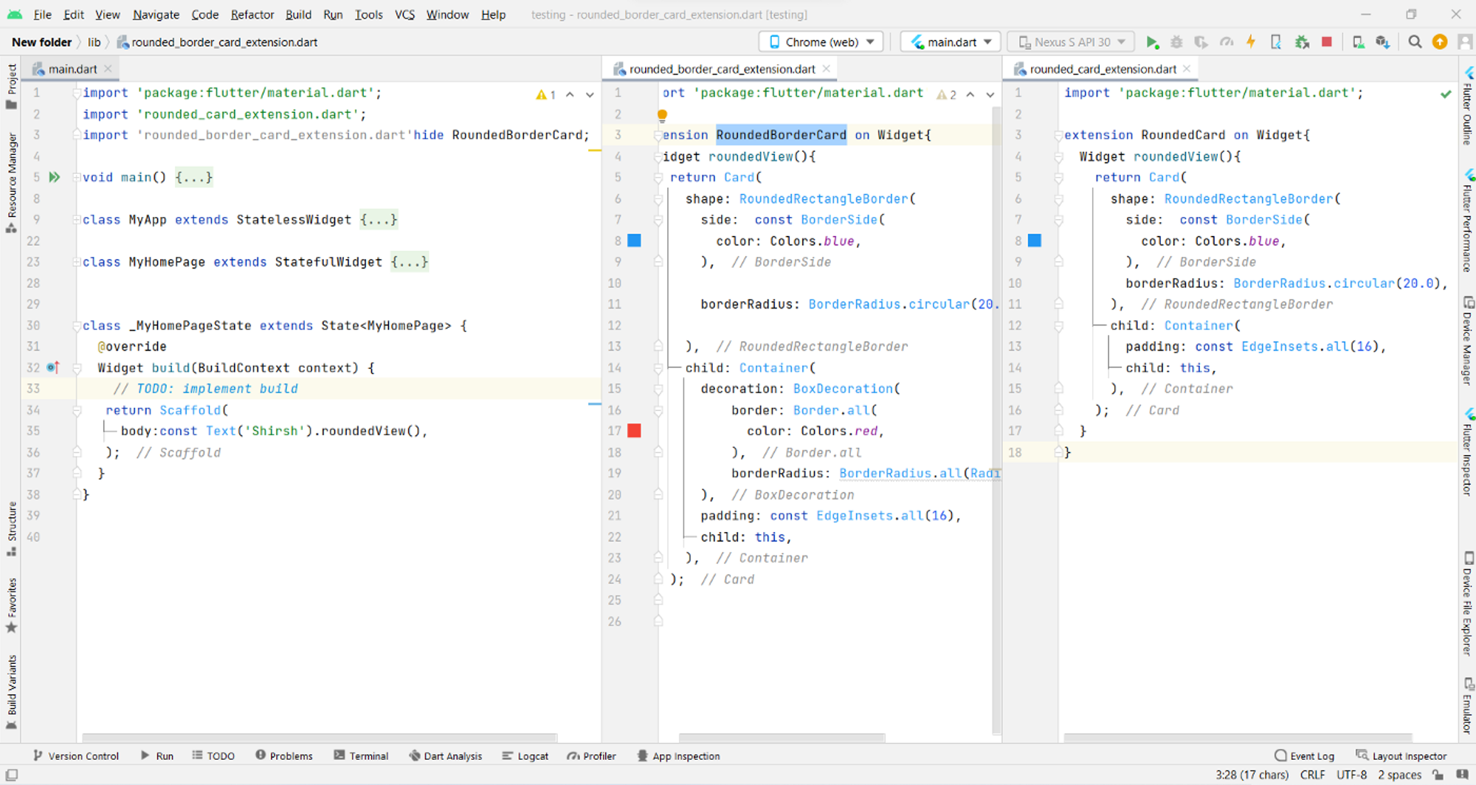Click the Run with Coverage icon
The width and height of the screenshot is (1476, 785).
tap(1201, 42)
